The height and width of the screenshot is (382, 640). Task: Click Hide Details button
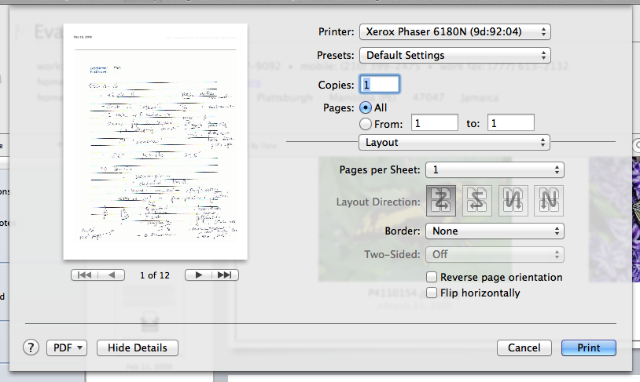138,347
